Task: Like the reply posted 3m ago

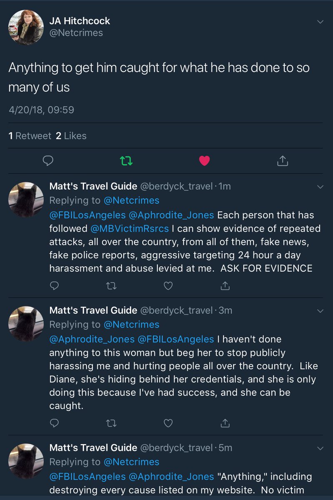Action: click(x=168, y=423)
